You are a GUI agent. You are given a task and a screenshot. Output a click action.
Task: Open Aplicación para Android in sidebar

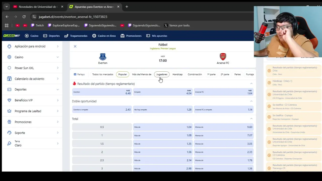coord(33,46)
